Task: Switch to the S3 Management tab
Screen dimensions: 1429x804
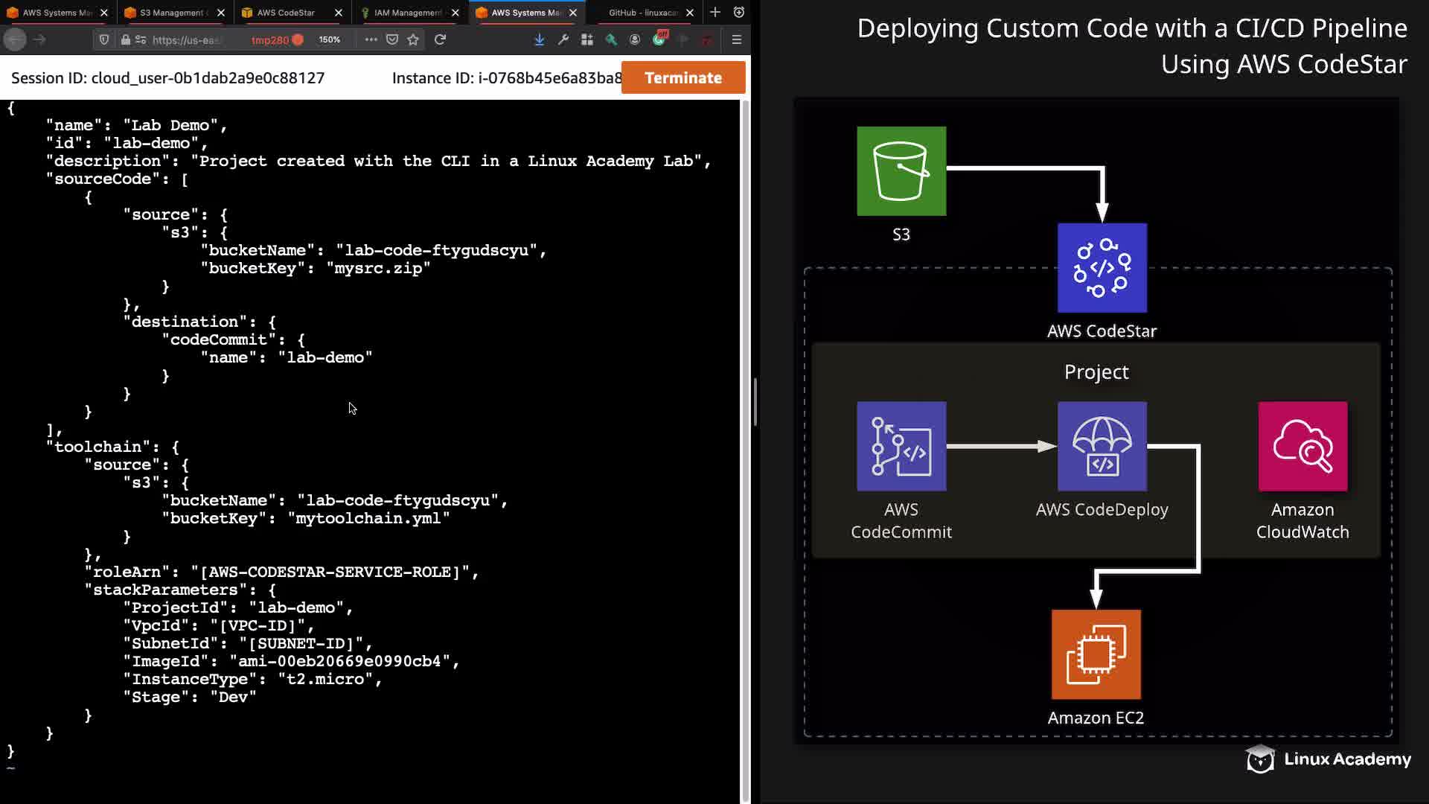Action: click(171, 13)
